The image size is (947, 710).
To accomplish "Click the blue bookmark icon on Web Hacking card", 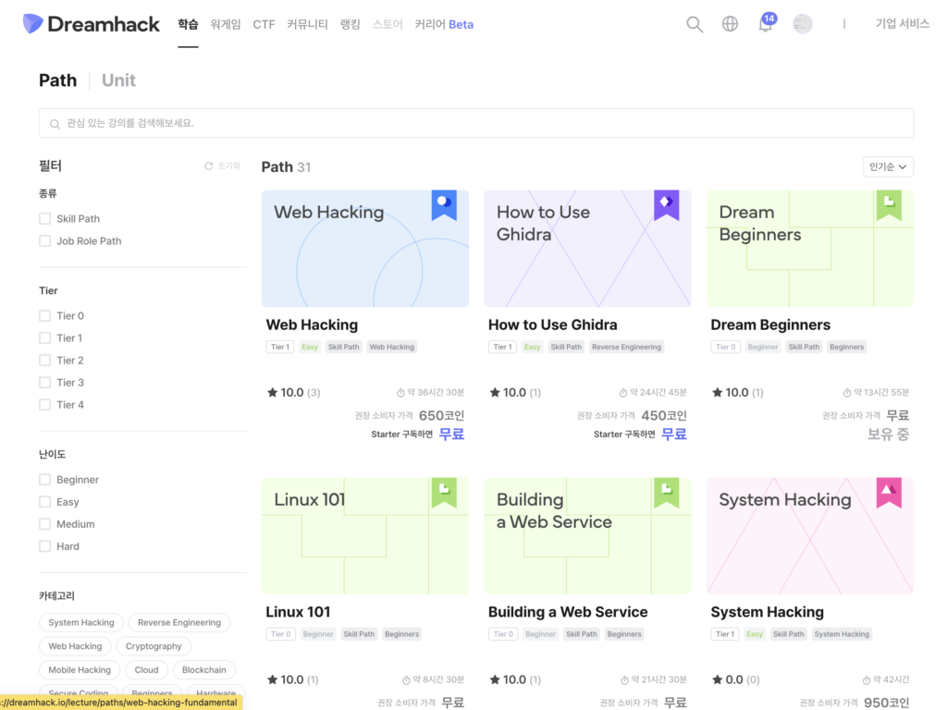I will pos(444,205).
